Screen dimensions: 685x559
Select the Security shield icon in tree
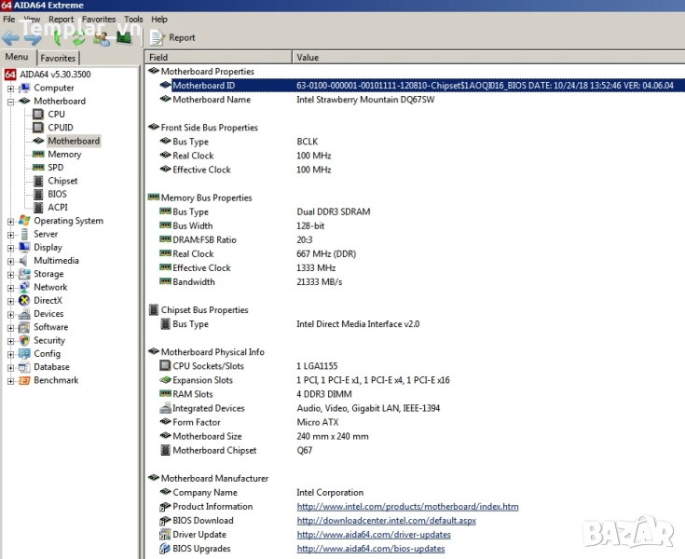(x=24, y=341)
